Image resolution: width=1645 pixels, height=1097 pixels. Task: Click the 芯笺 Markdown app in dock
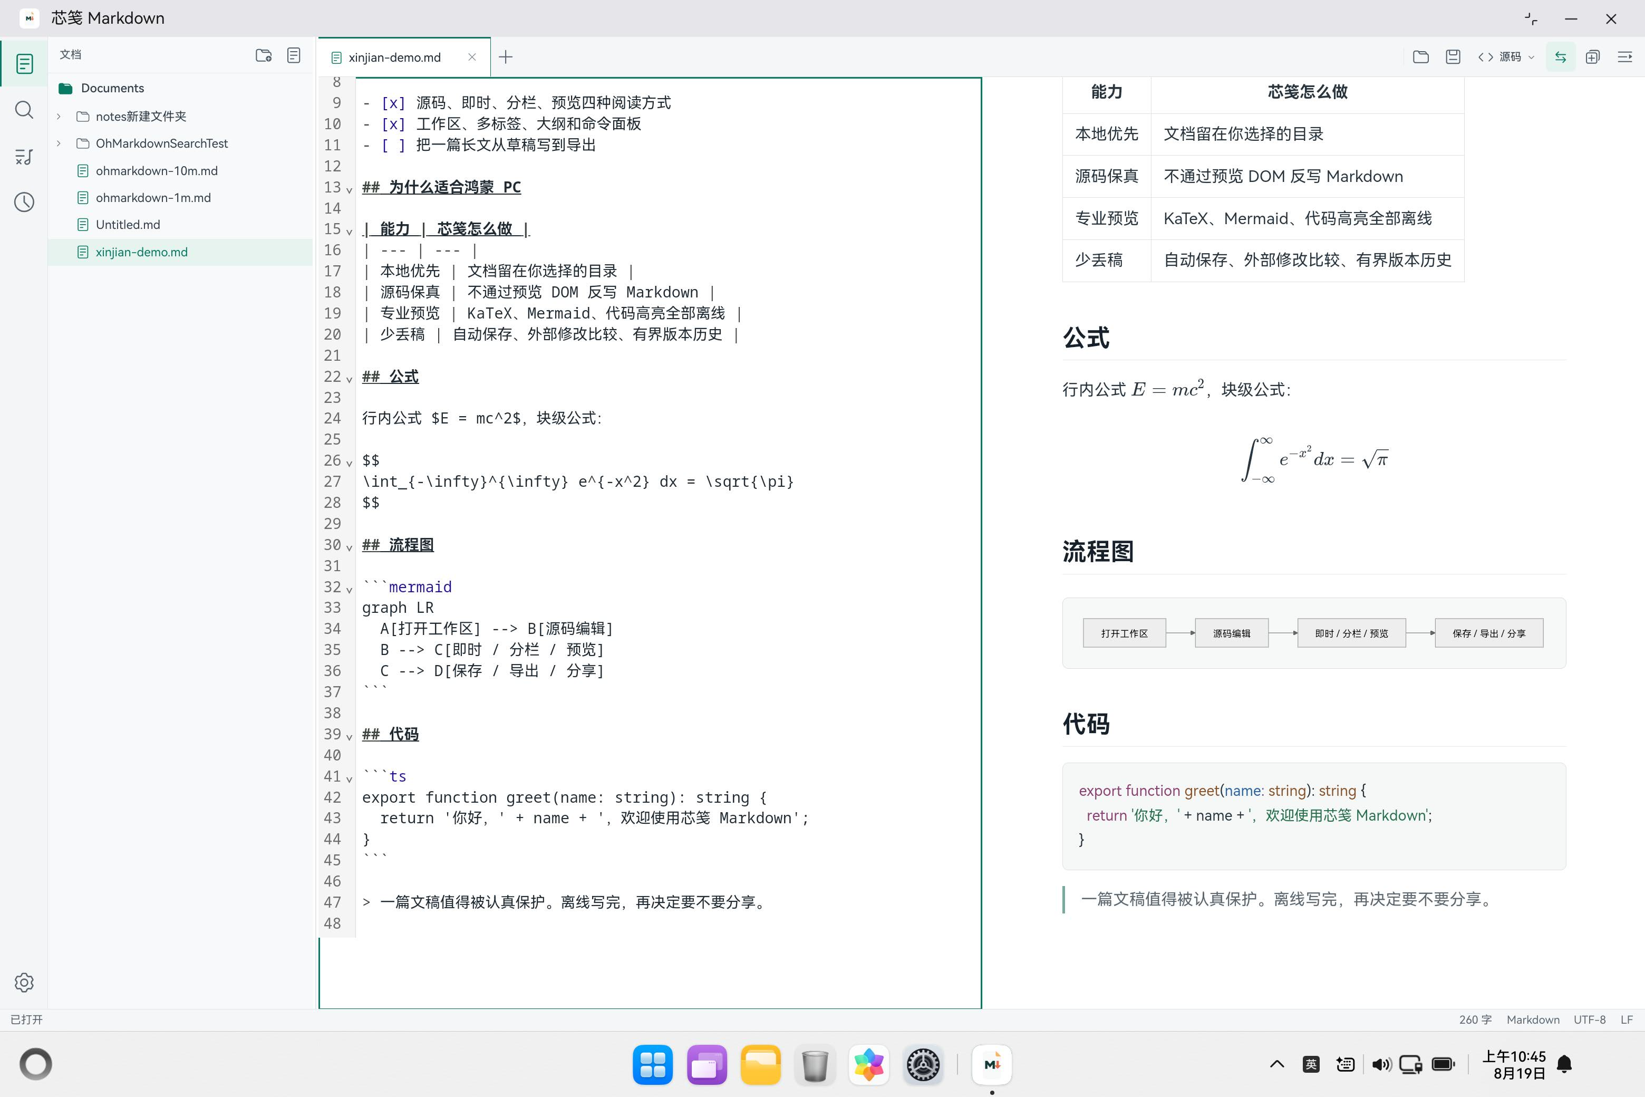pos(992,1065)
